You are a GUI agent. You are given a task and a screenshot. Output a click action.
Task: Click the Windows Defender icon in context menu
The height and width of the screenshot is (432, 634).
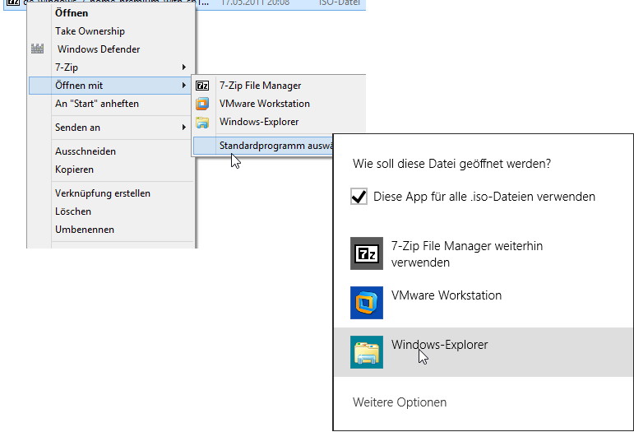37,49
